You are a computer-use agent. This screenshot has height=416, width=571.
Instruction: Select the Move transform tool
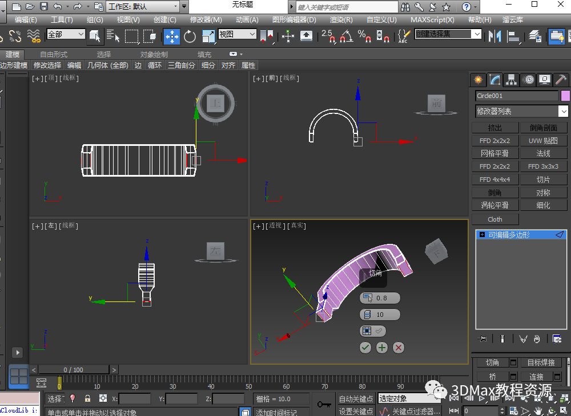pyautogui.click(x=172, y=36)
